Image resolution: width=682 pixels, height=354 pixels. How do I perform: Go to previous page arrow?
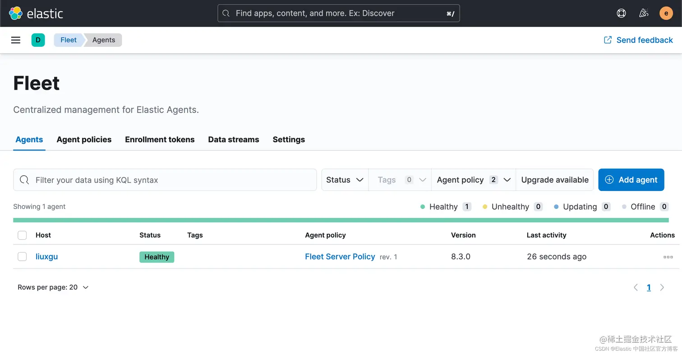636,287
